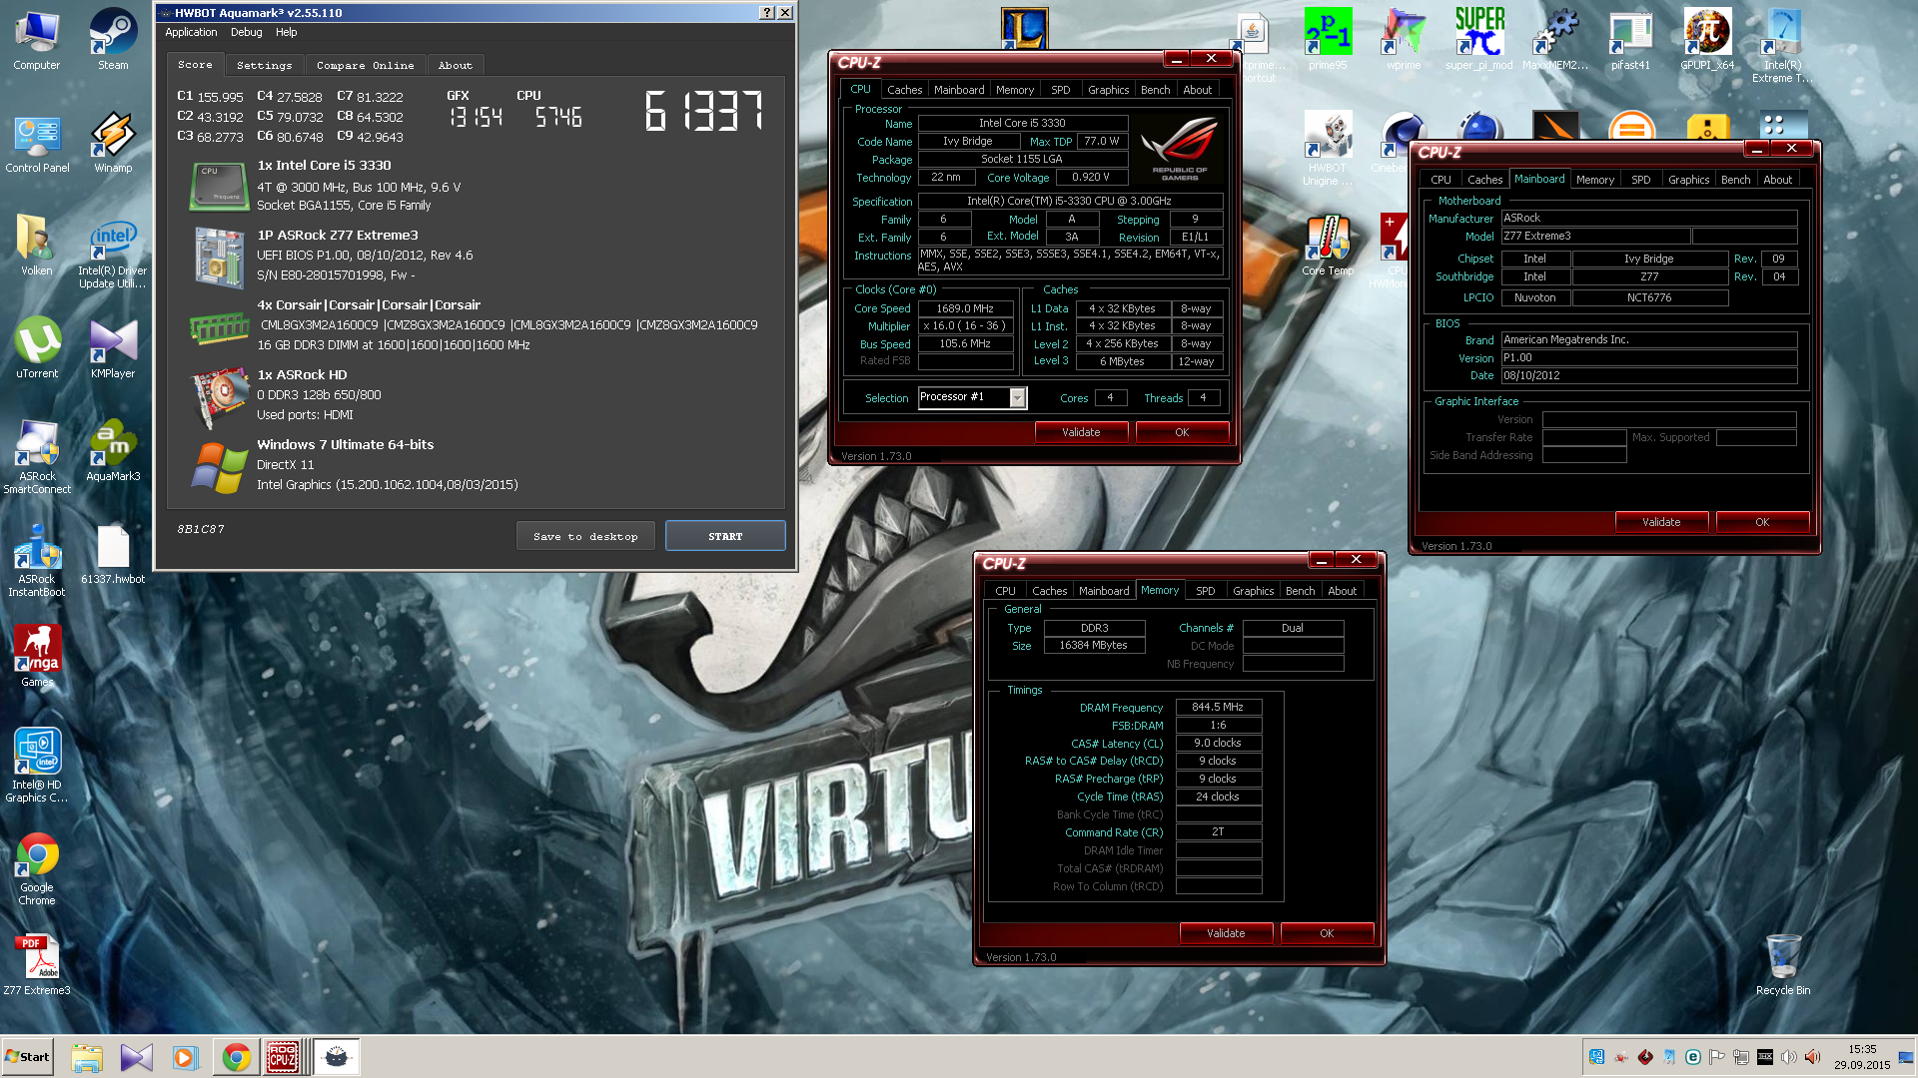
Task: Open the Core Temp desktop shortcut
Action: tap(1328, 246)
